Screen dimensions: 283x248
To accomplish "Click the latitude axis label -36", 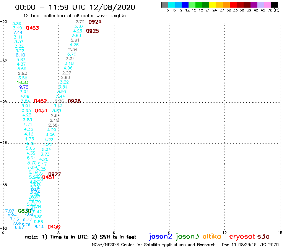I will pyautogui.click(x=3, y=142).
